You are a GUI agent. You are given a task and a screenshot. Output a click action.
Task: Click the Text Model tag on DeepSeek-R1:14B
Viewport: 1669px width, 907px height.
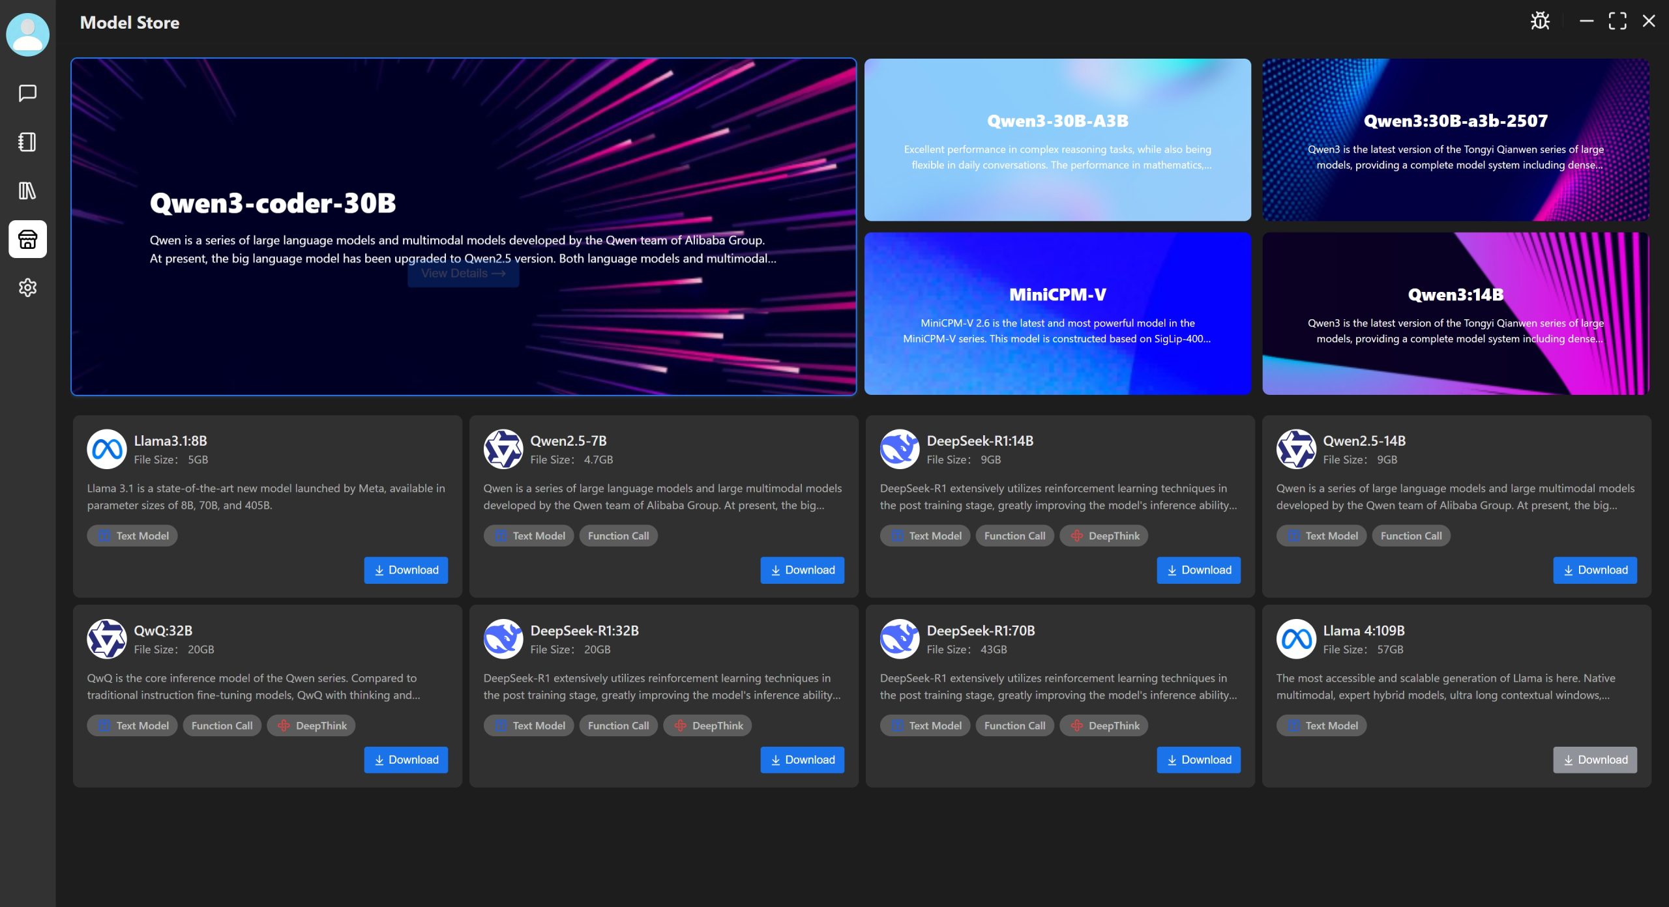925,536
